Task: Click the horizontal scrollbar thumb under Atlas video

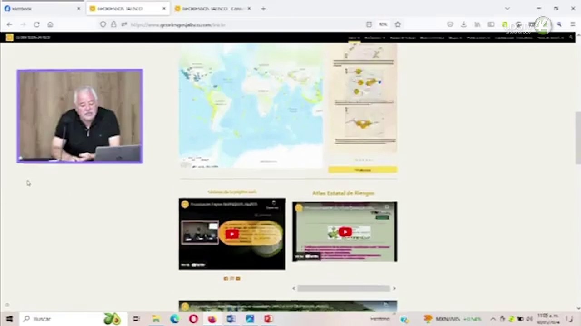Action: (x=344, y=288)
